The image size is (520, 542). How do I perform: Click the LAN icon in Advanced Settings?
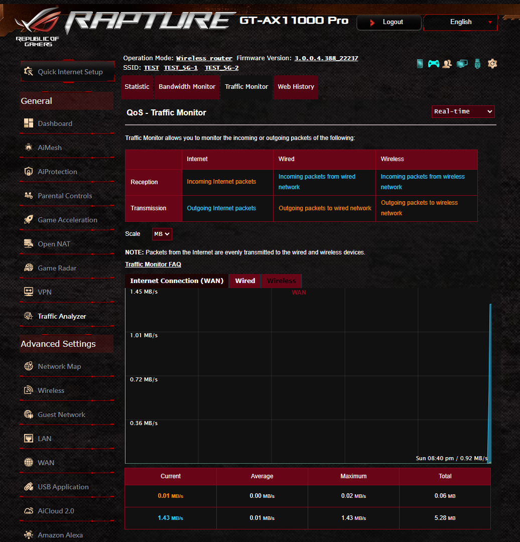(x=29, y=438)
